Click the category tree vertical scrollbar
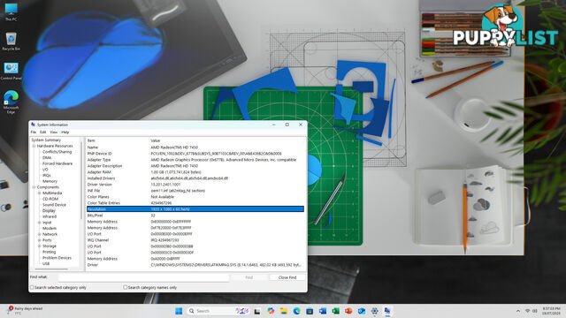The image size is (566, 318). (81, 180)
